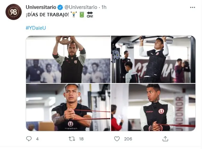
Task: Open Universitario's round profile avatar
Action: pyautogui.click(x=13, y=12)
